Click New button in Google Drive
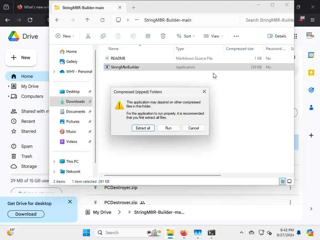The image size is (320, 240). [x=21, y=57]
